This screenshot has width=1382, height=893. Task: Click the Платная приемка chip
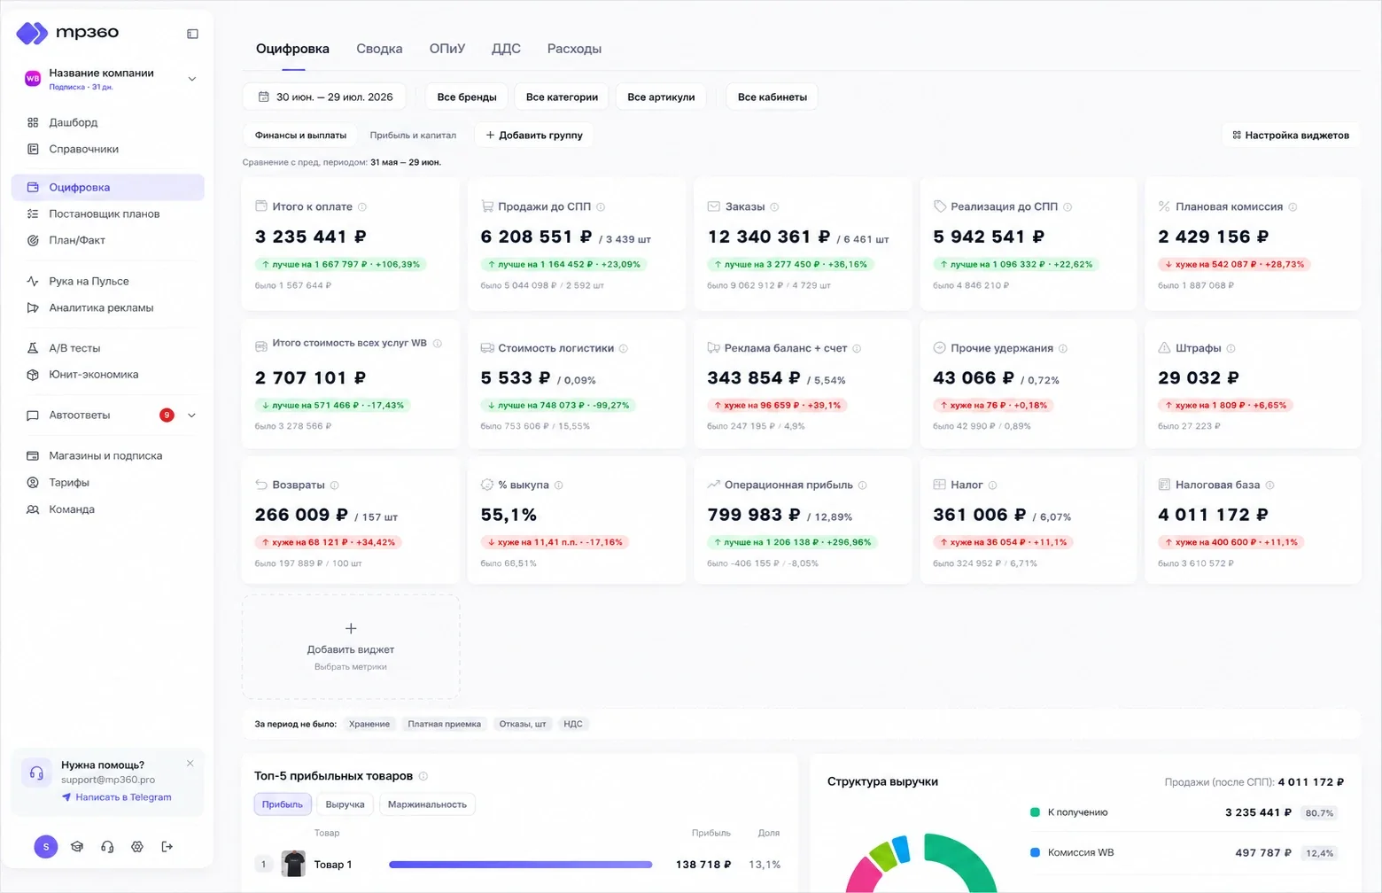(x=444, y=724)
